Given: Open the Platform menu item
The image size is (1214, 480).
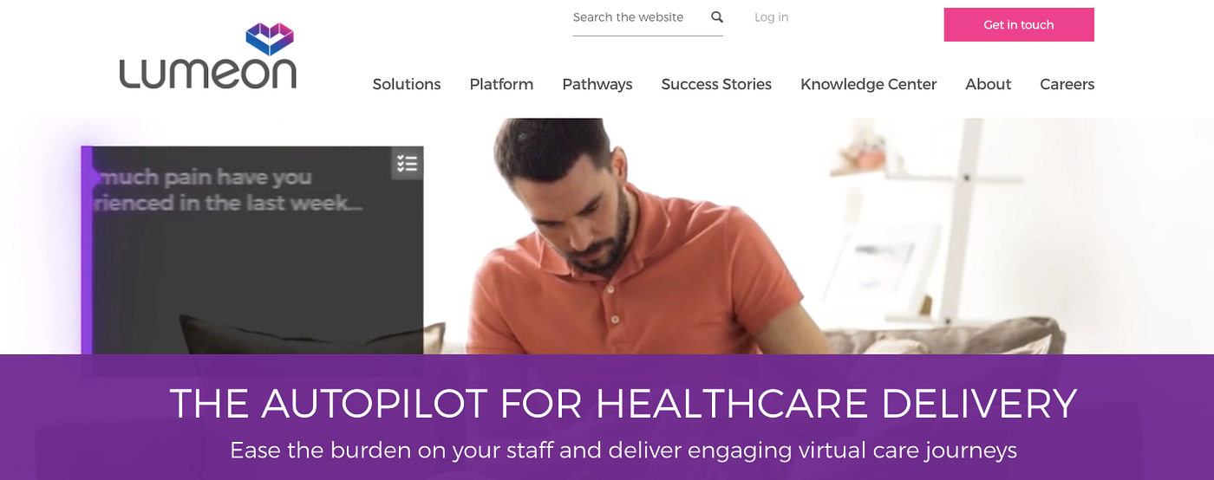Looking at the screenshot, I should tap(501, 84).
